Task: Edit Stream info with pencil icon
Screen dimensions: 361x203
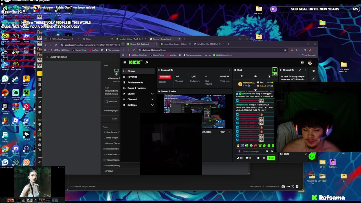Action: click(x=300, y=70)
